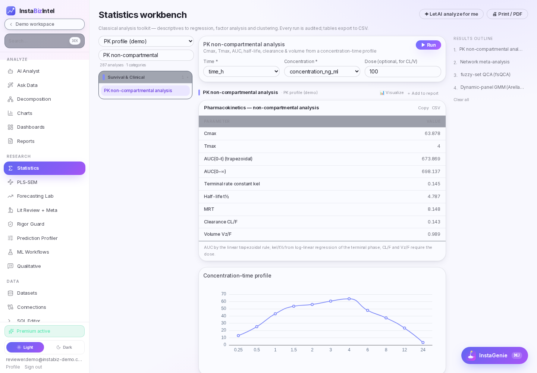Select the Ask Data wand icon
The image size is (537, 373).
point(10,85)
